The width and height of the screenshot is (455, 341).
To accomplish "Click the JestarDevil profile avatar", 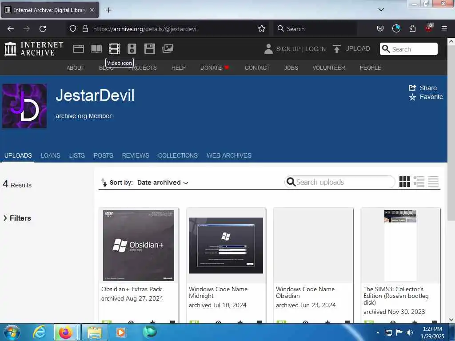I will pos(24,106).
